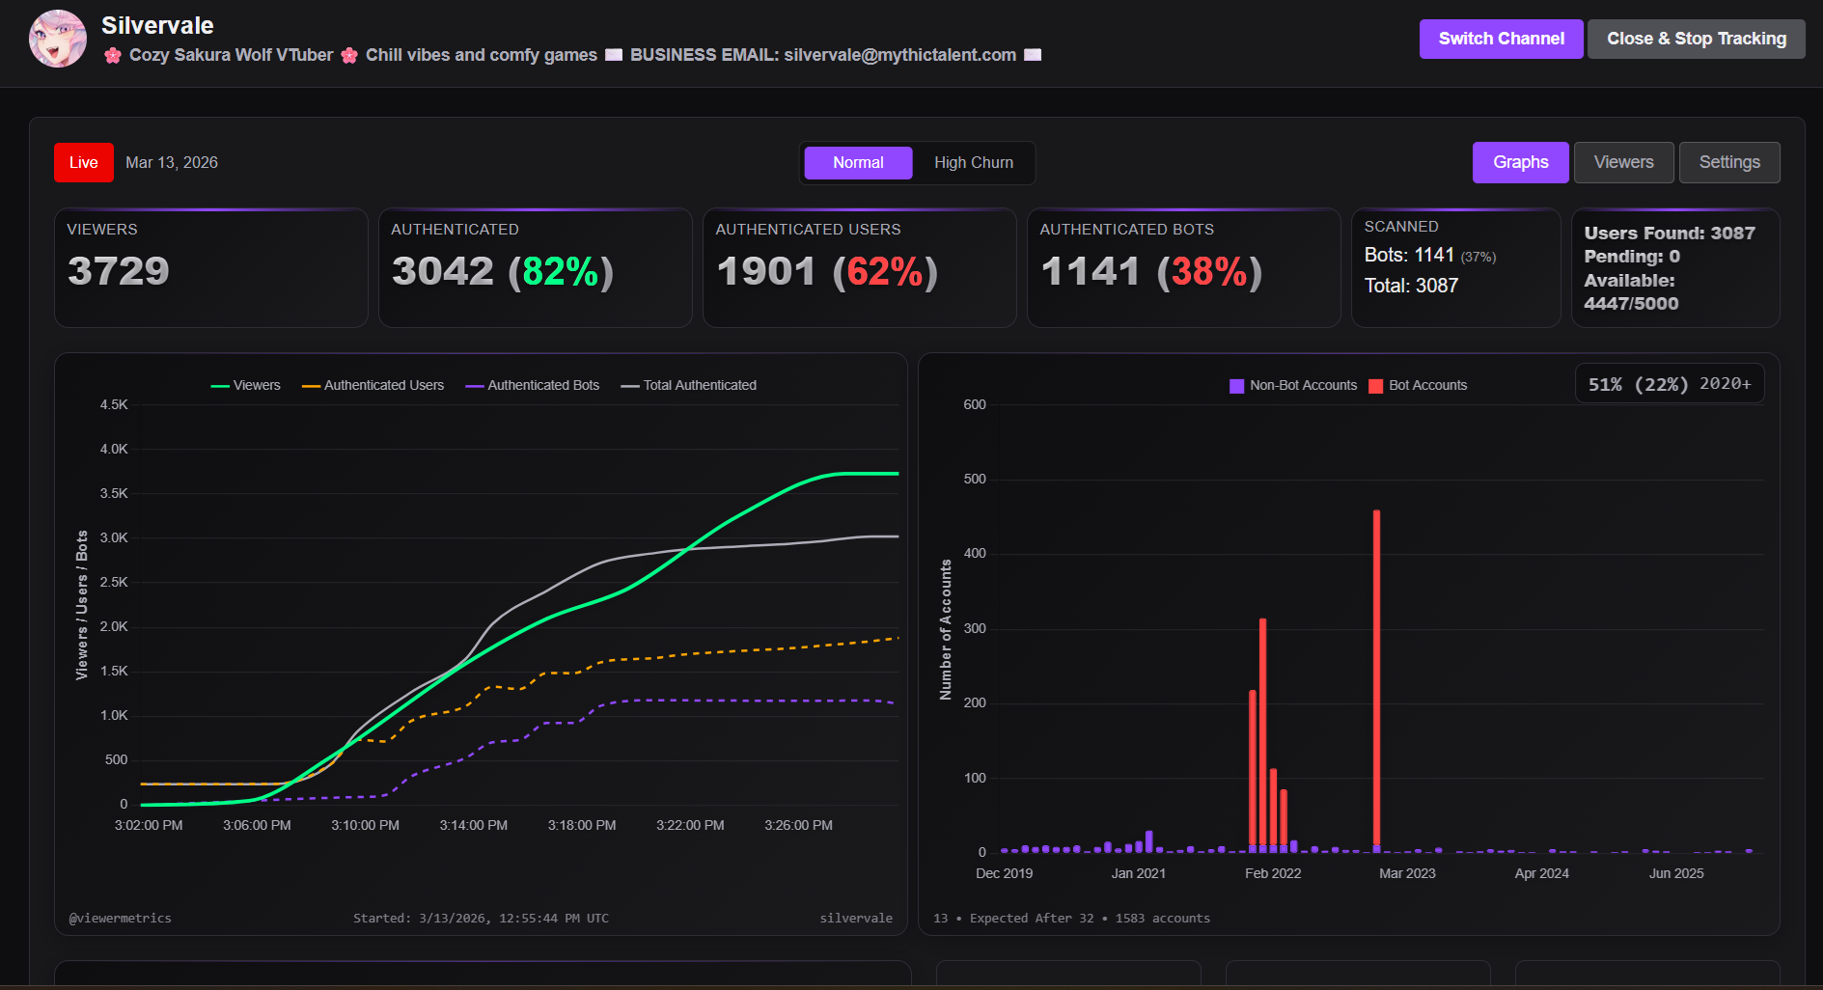The width and height of the screenshot is (1823, 990).
Task: Click the Non-Bot Accounts purple legend swatch
Action: coord(1236,386)
